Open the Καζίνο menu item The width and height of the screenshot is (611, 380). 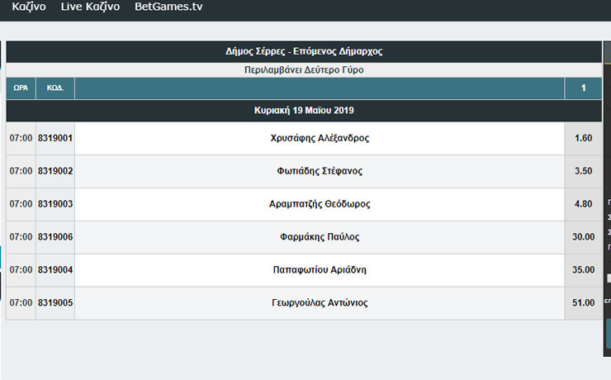coord(30,7)
